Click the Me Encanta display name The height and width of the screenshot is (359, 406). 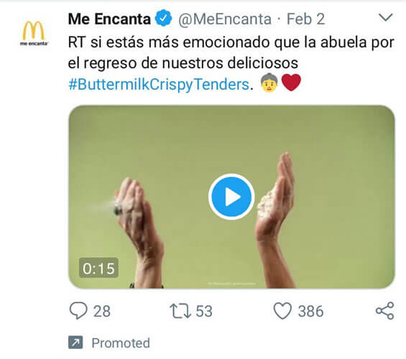[109, 19]
